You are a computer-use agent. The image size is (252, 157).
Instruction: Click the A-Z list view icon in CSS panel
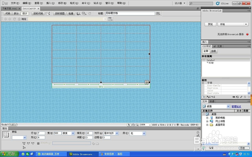(208, 97)
